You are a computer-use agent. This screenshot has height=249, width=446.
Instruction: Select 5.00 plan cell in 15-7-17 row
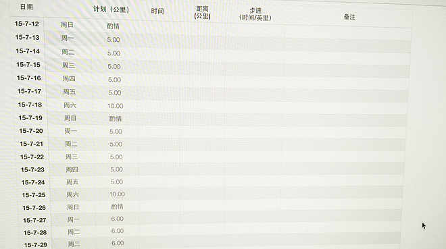(115, 93)
